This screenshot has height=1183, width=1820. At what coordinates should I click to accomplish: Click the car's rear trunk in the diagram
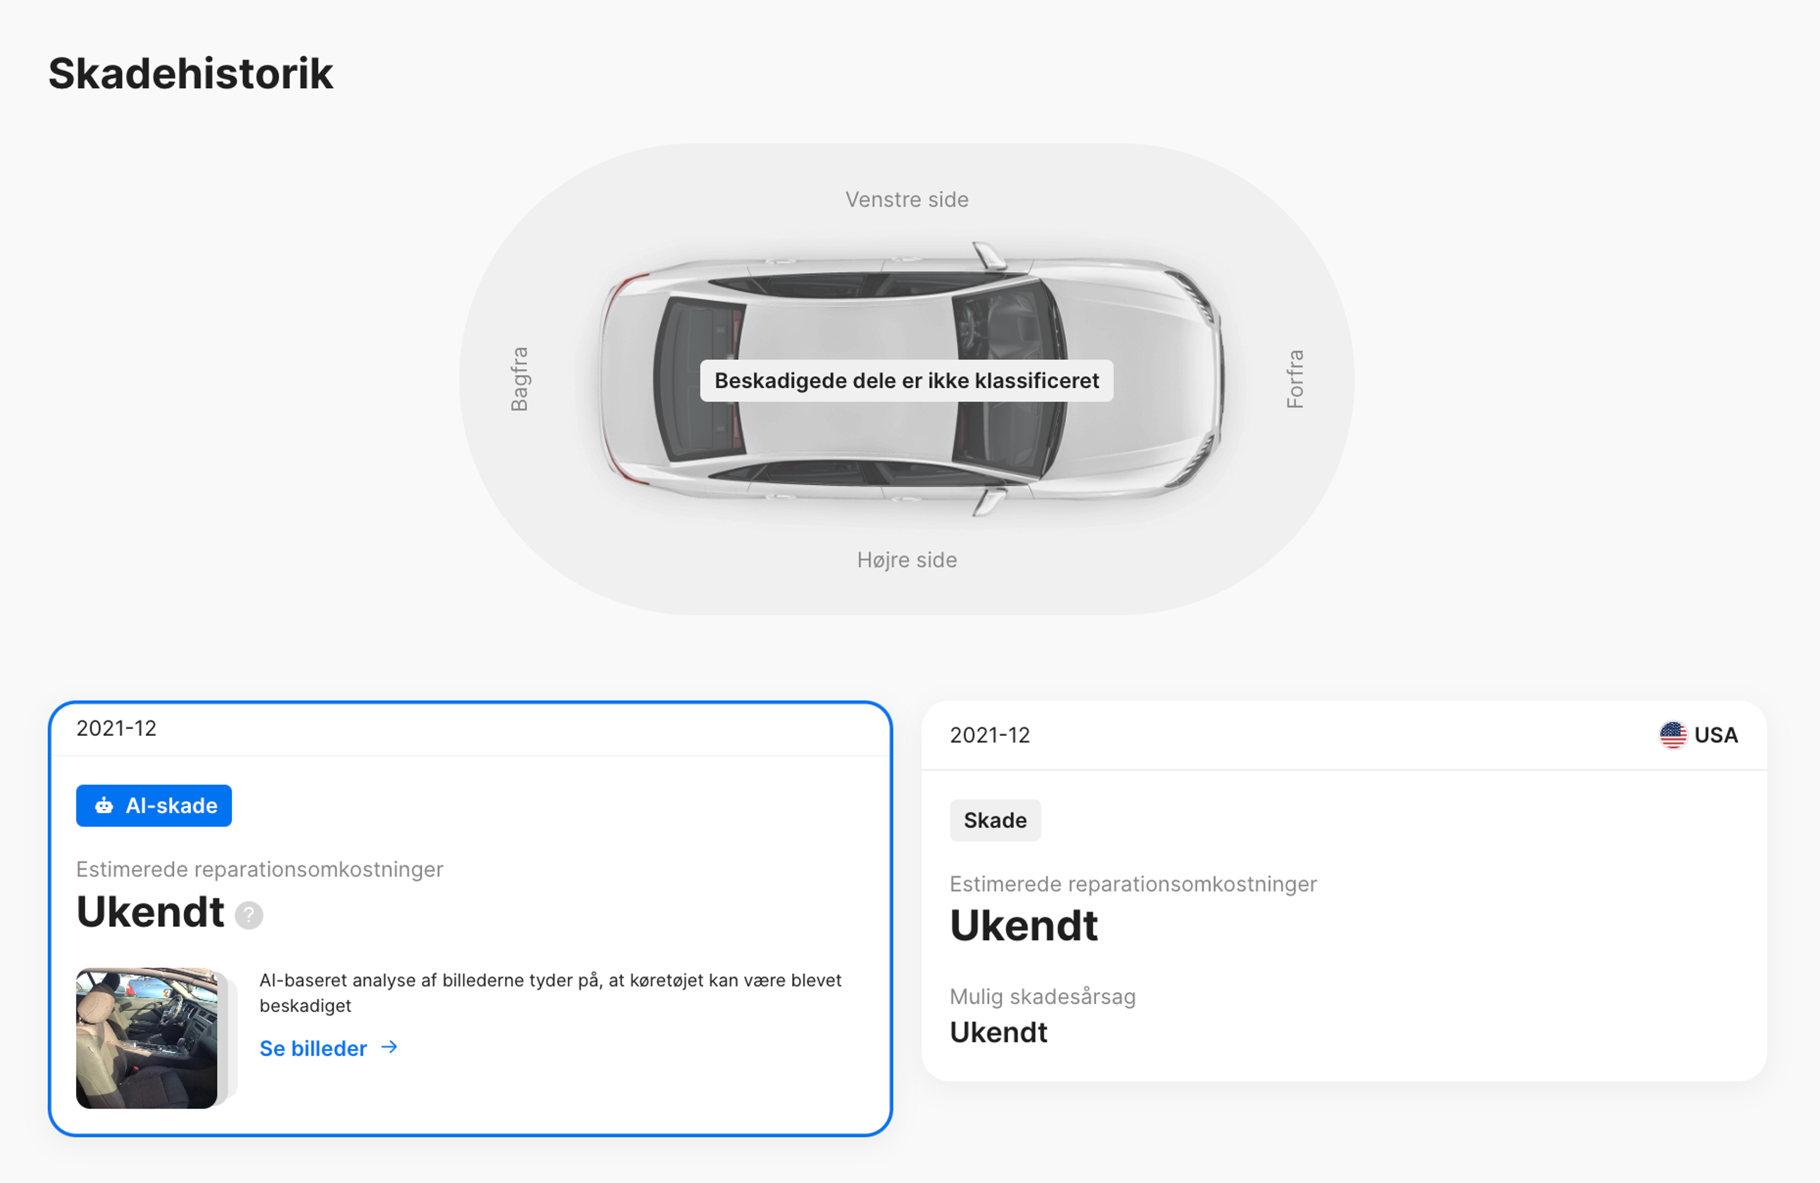627,378
